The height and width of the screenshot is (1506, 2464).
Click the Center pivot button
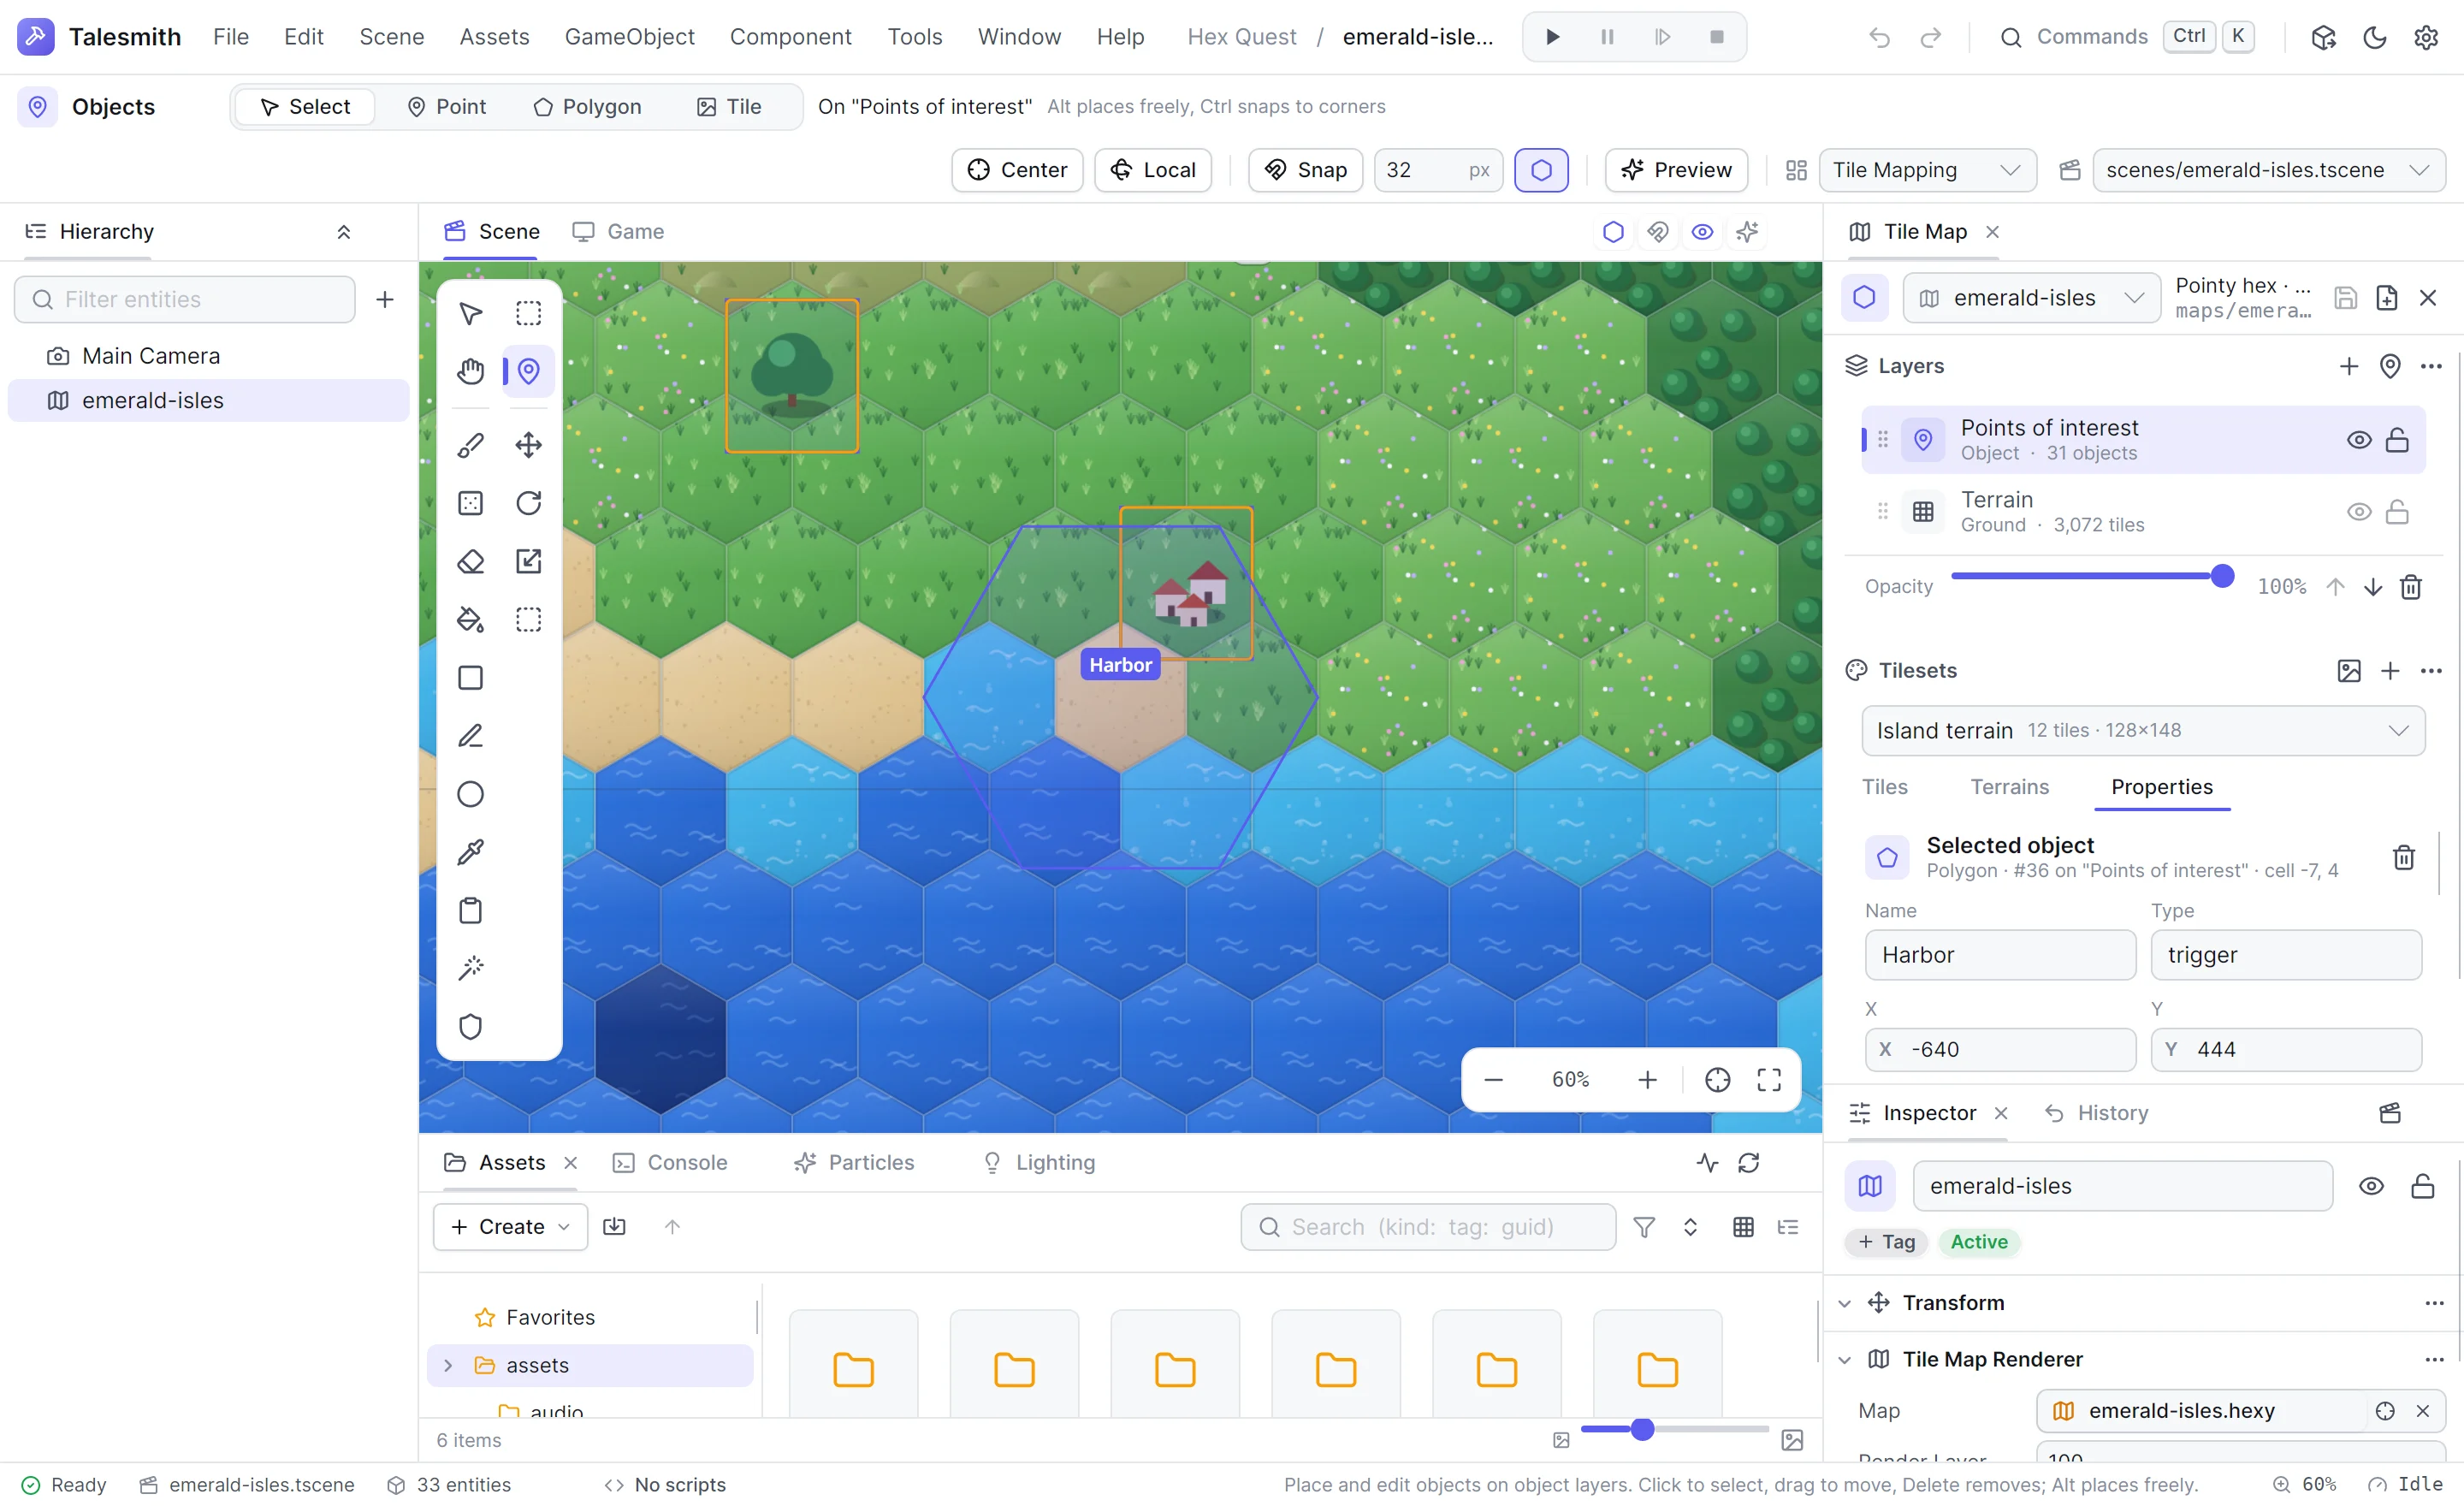click(x=1016, y=170)
